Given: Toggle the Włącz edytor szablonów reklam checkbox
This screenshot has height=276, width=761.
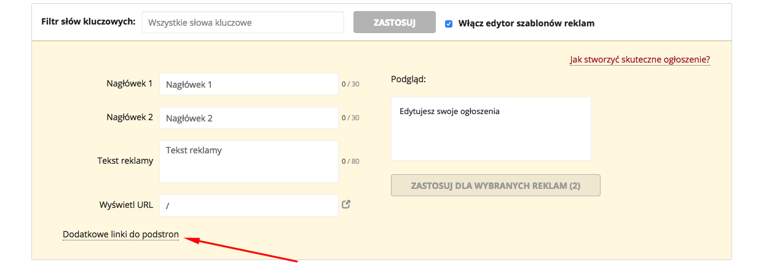Looking at the screenshot, I should [449, 23].
